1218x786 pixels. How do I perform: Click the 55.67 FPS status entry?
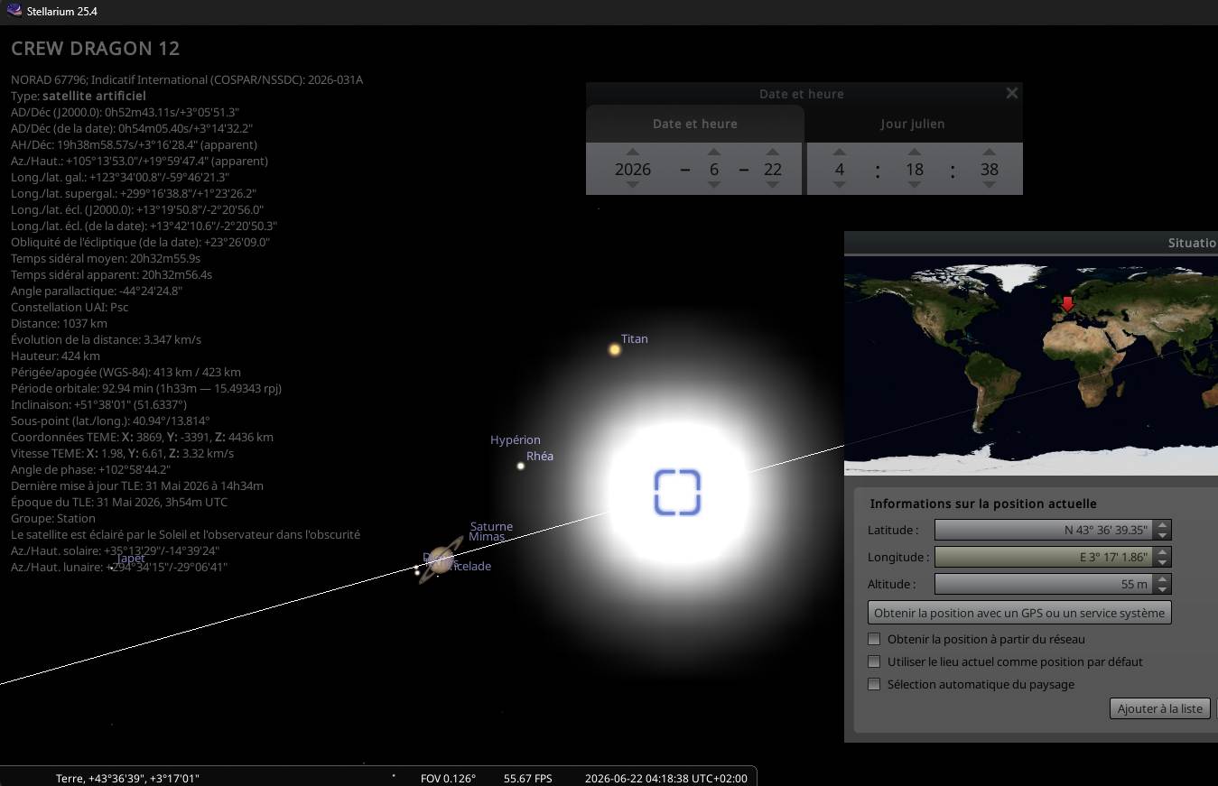click(528, 778)
